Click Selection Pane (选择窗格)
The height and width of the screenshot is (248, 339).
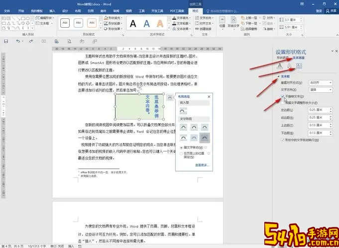pos(249,29)
